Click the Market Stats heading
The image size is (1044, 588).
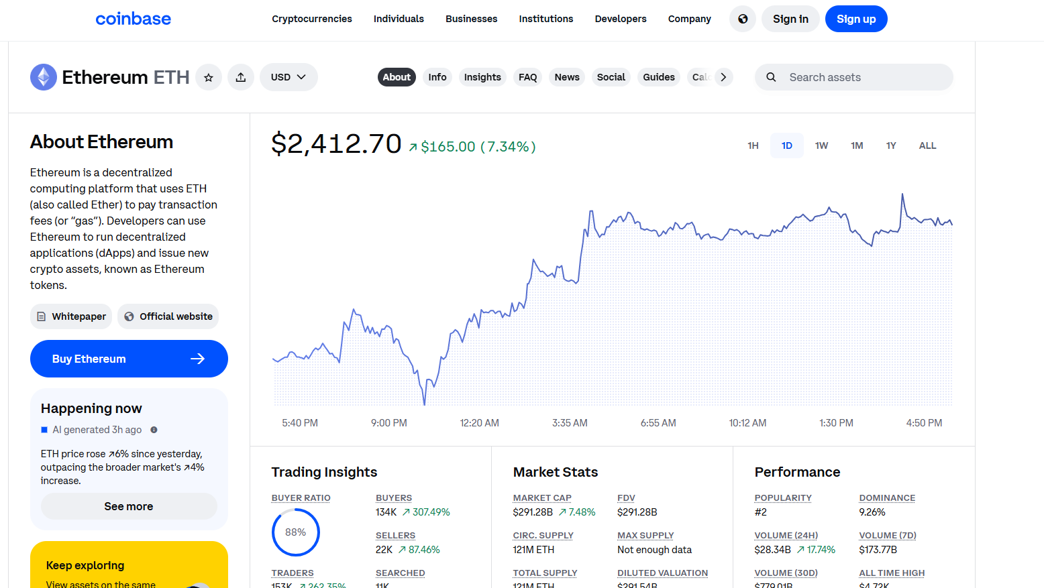coord(556,472)
